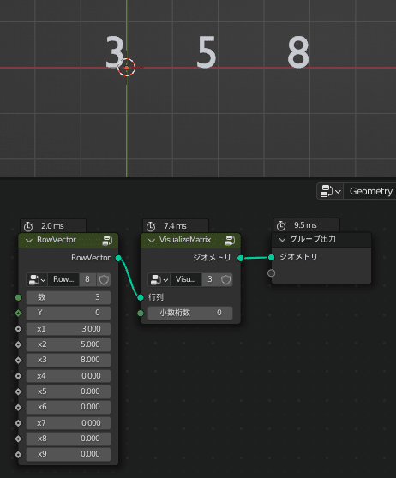Click the node group icon on VisualizeMatrix header
Viewport: 396px width, 478px height.
pyautogui.click(x=230, y=240)
